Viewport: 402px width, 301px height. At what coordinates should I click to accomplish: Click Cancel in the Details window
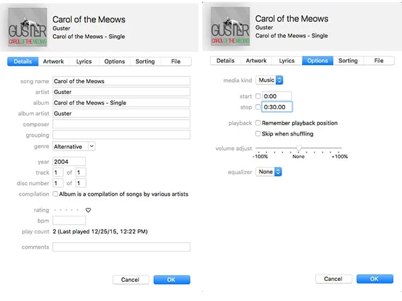point(131,280)
